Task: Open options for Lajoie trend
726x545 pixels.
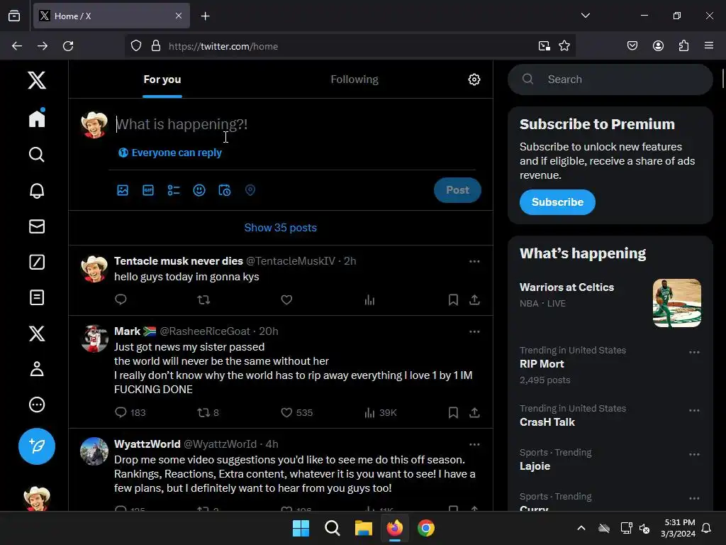Action: (694, 455)
